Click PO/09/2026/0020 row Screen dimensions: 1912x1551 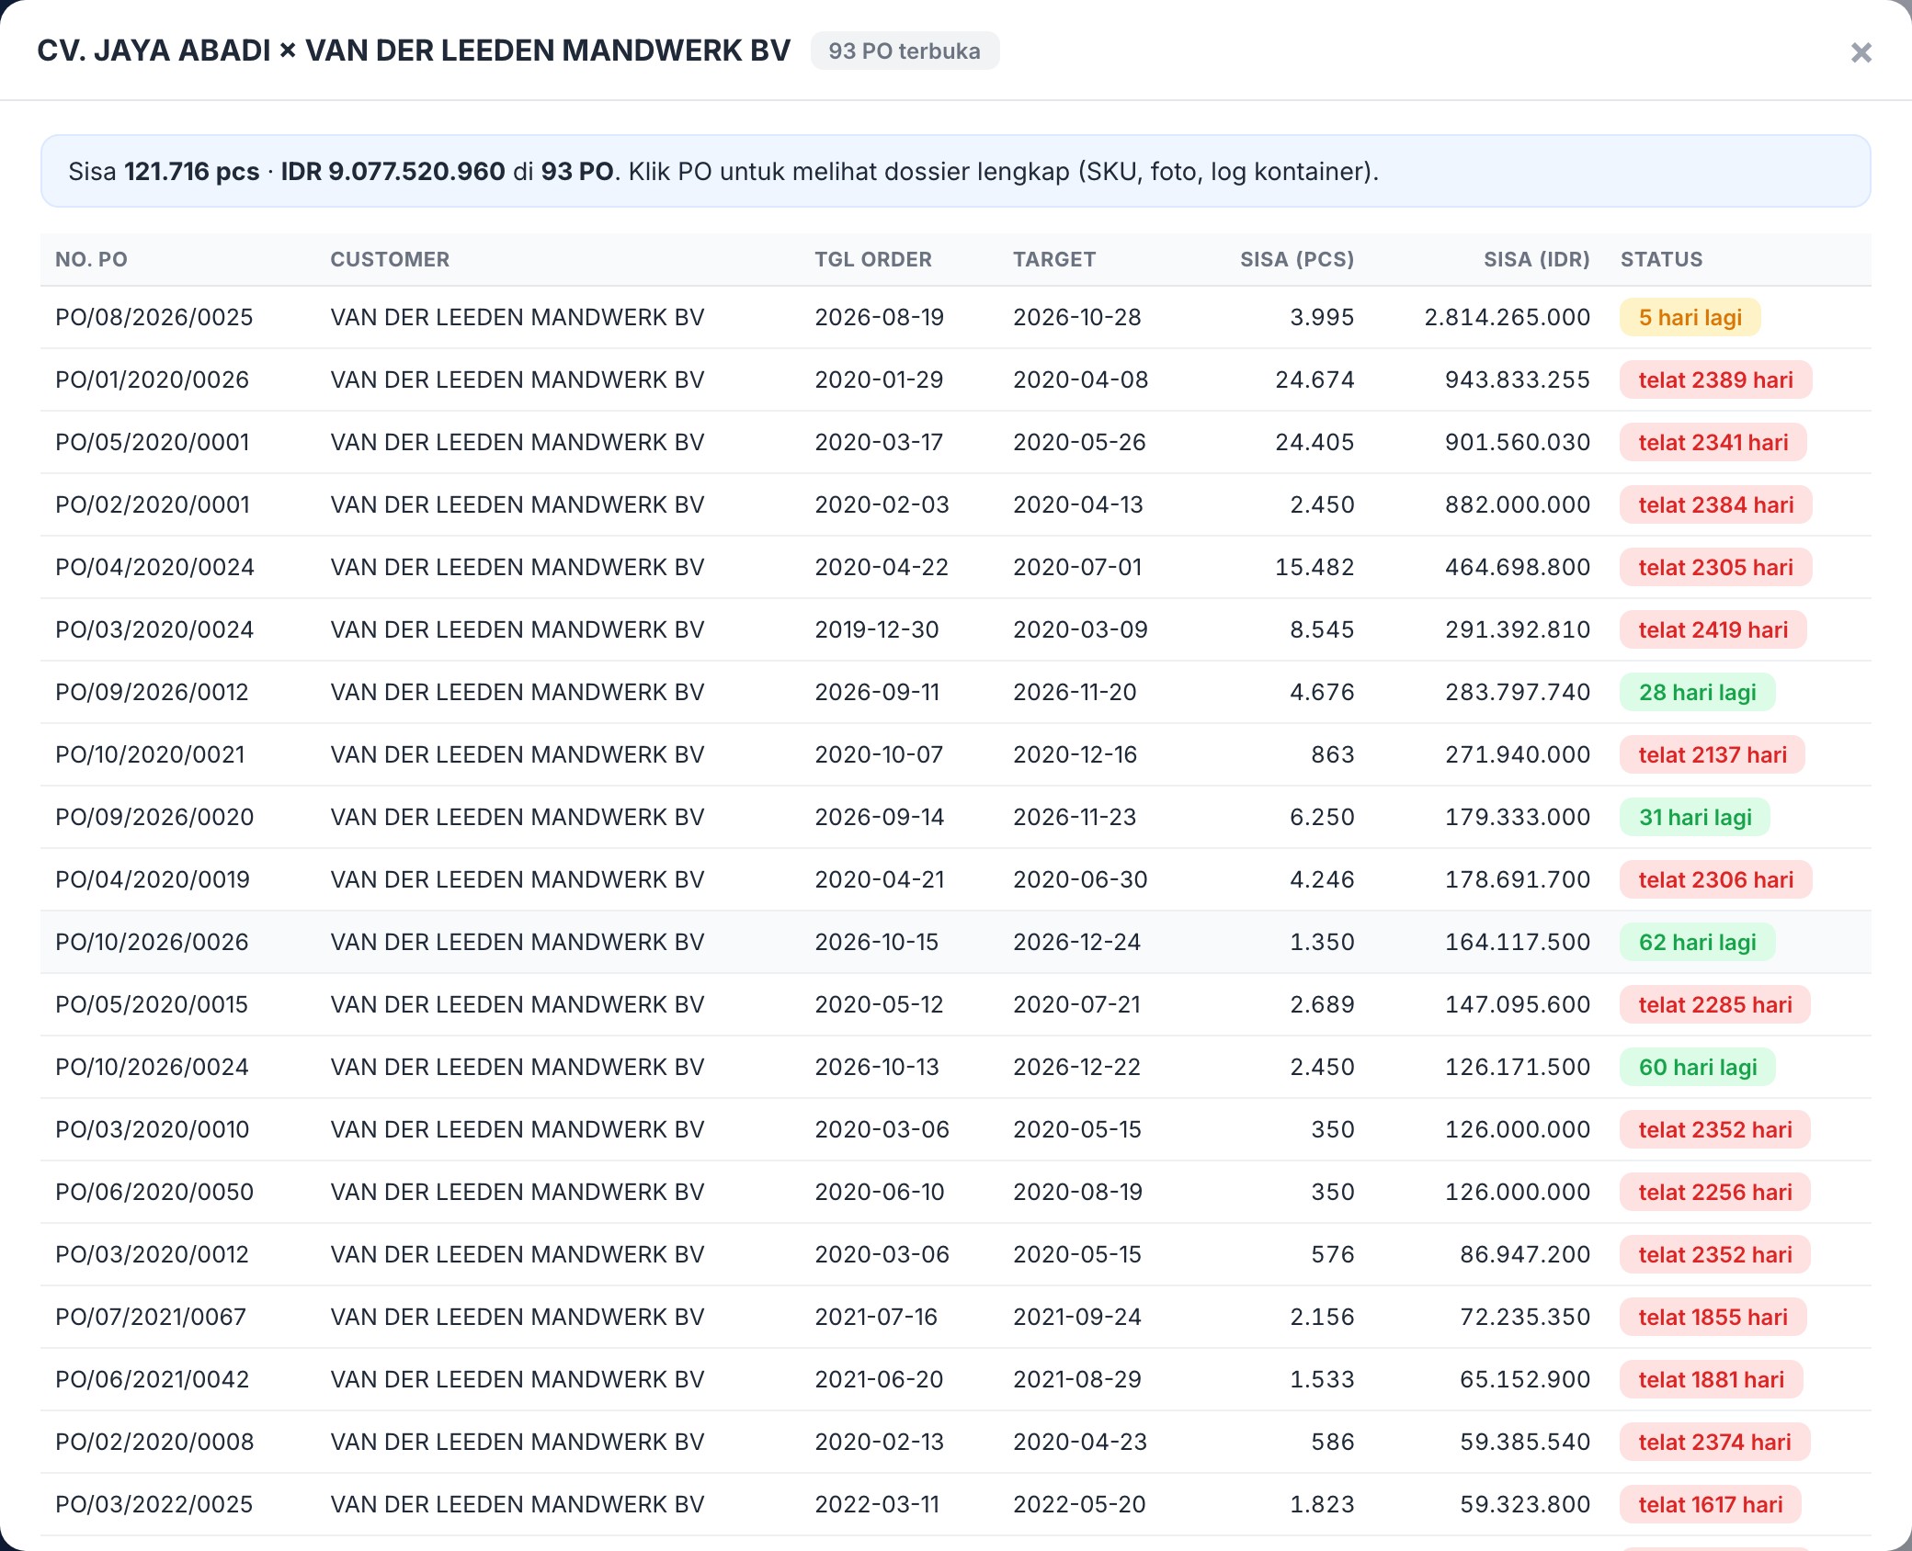(955, 817)
